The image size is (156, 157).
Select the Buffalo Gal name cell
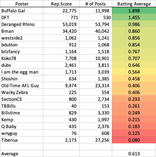tap(22, 11)
